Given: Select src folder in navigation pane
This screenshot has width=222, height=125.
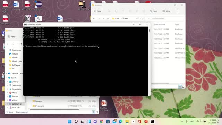Looking at the screenshot, I should tap(12, 69).
